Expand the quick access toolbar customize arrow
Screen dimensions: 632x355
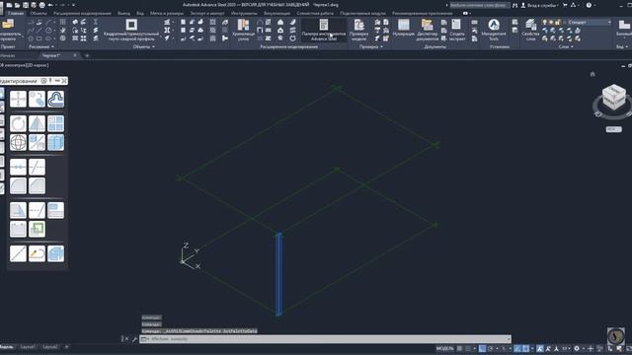[x=73, y=5]
